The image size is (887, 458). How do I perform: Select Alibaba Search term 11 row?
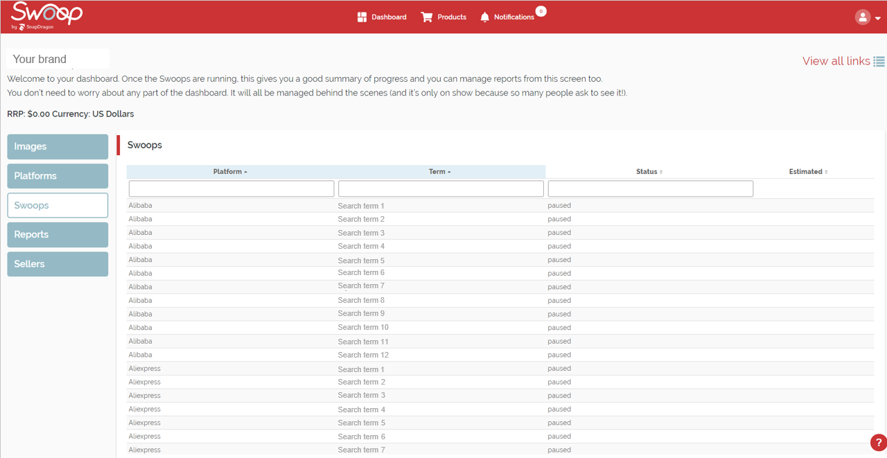pos(500,341)
